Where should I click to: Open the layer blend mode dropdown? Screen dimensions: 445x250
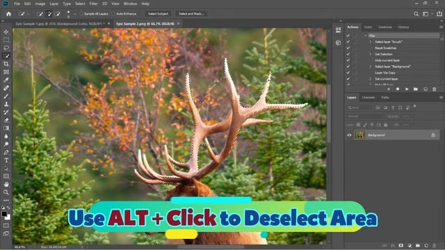364,116
